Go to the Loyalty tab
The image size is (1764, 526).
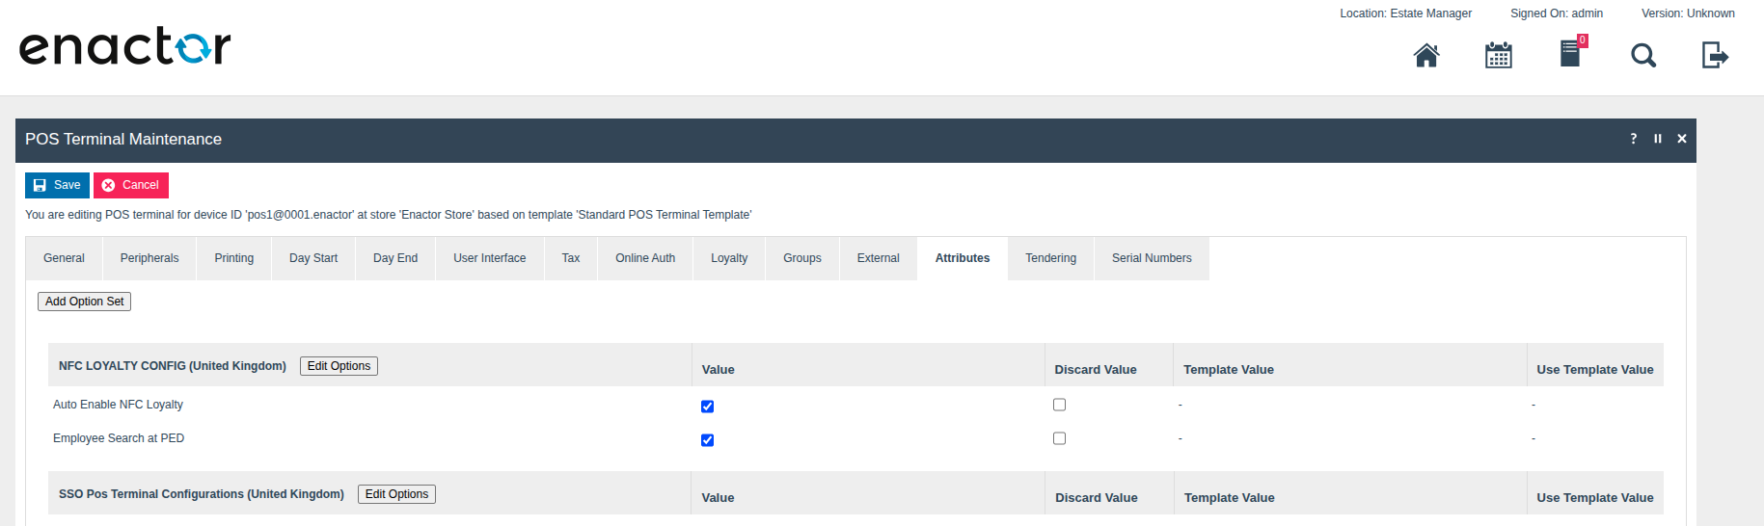click(729, 258)
